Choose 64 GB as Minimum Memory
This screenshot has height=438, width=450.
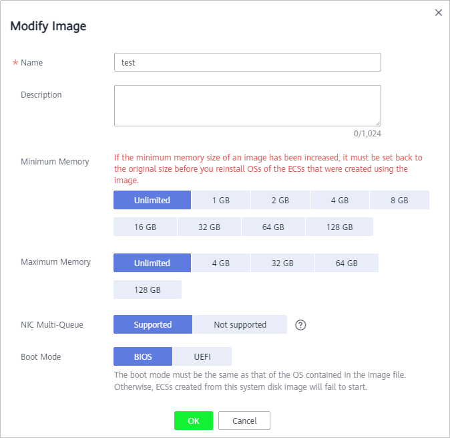point(273,227)
